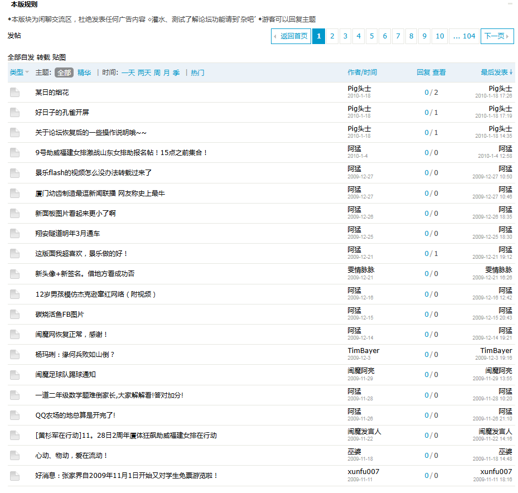Viewport: 518px width, 493px height.
Task: Filter by 月 time range
Action: [x=167, y=72]
